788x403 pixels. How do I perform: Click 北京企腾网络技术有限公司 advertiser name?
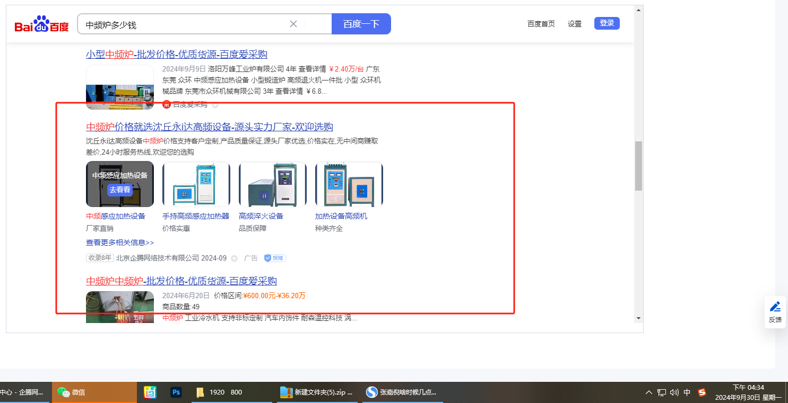point(159,258)
